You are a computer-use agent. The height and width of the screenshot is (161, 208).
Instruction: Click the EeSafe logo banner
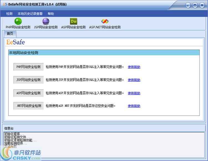(x=16, y=42)
